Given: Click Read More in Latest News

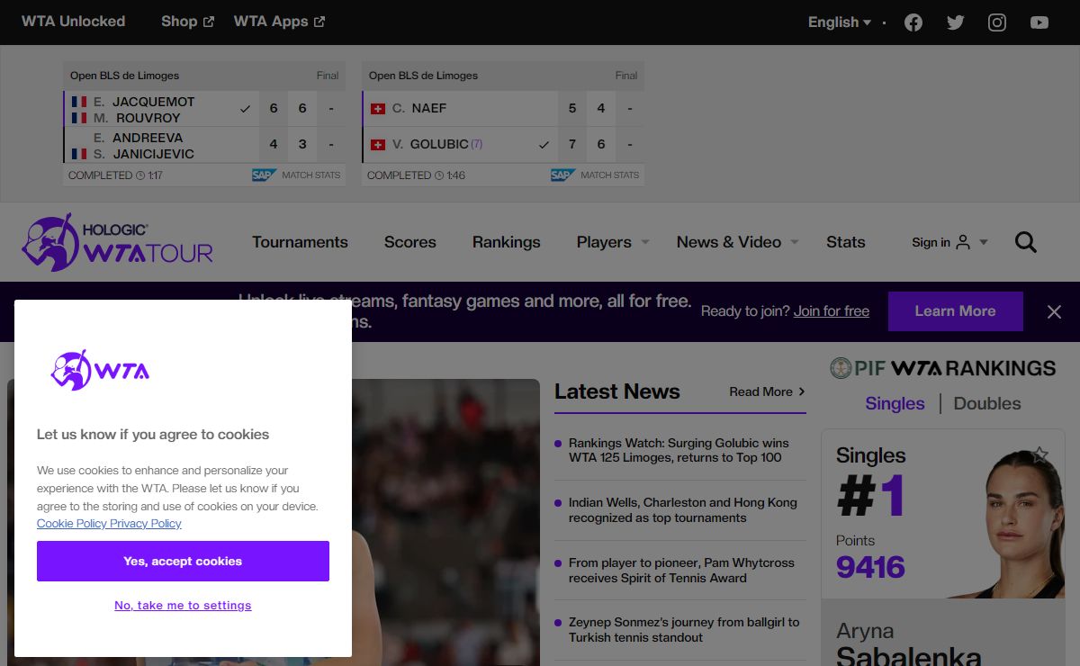Looking at the screenshot, I should [x=768, y=391].
